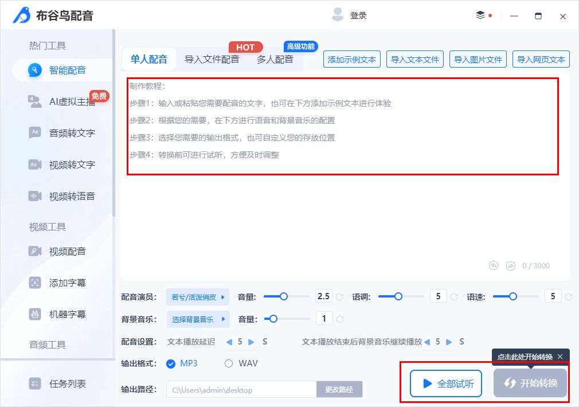The height and width of the screenshot is (407, 579).
Task: Select 智能配音 microphone icon in sidebar
Action: click(35, 70)
